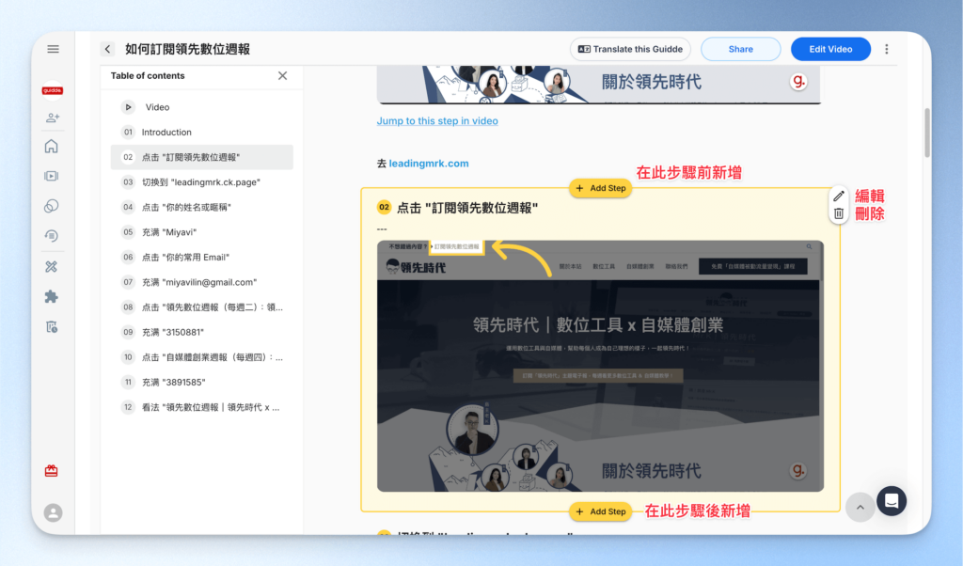The image size is (963, 566).
Task: Click the trash delete icon for step 02
Action: pyautogui.click(x=839, y=213)
